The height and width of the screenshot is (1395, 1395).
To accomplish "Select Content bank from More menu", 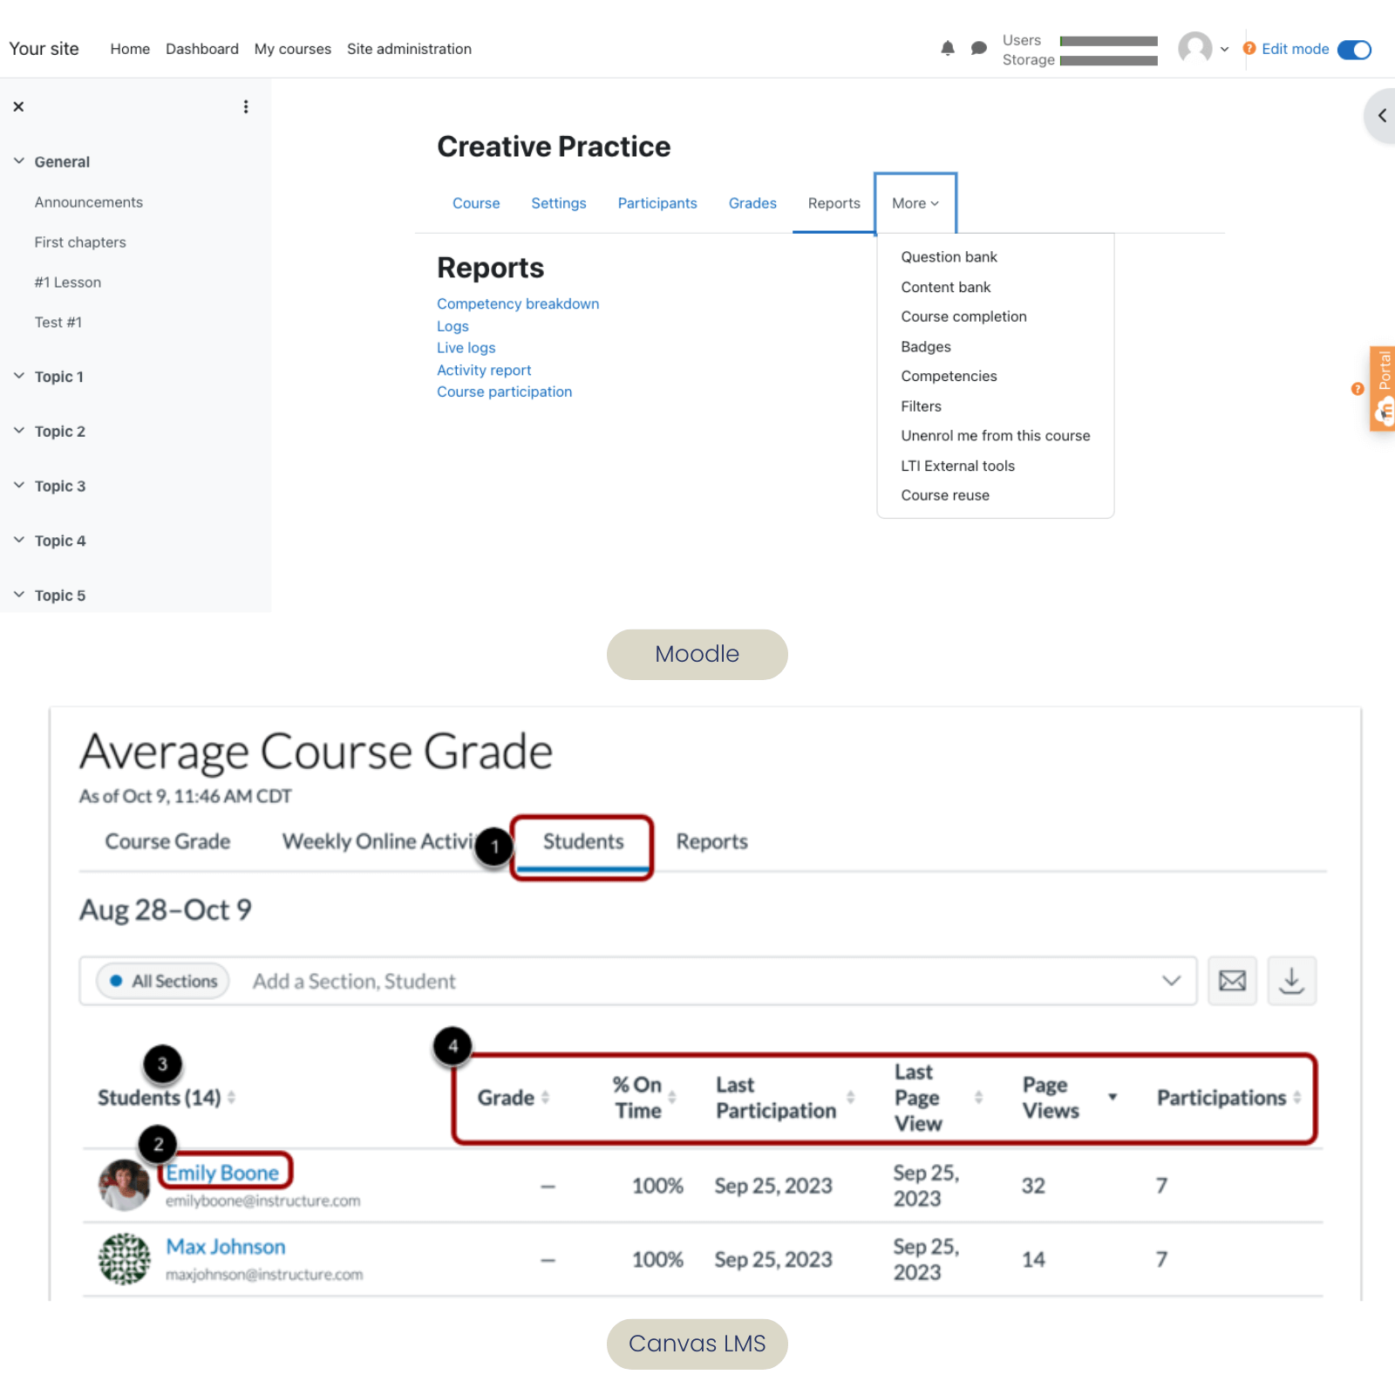I will point(945,287).
